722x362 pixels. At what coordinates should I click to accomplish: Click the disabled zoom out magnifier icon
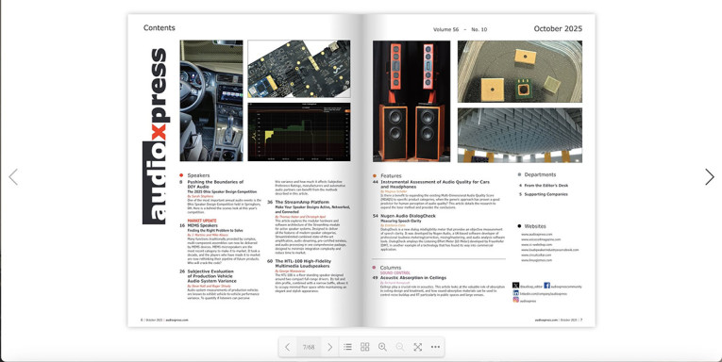(399, 347)
